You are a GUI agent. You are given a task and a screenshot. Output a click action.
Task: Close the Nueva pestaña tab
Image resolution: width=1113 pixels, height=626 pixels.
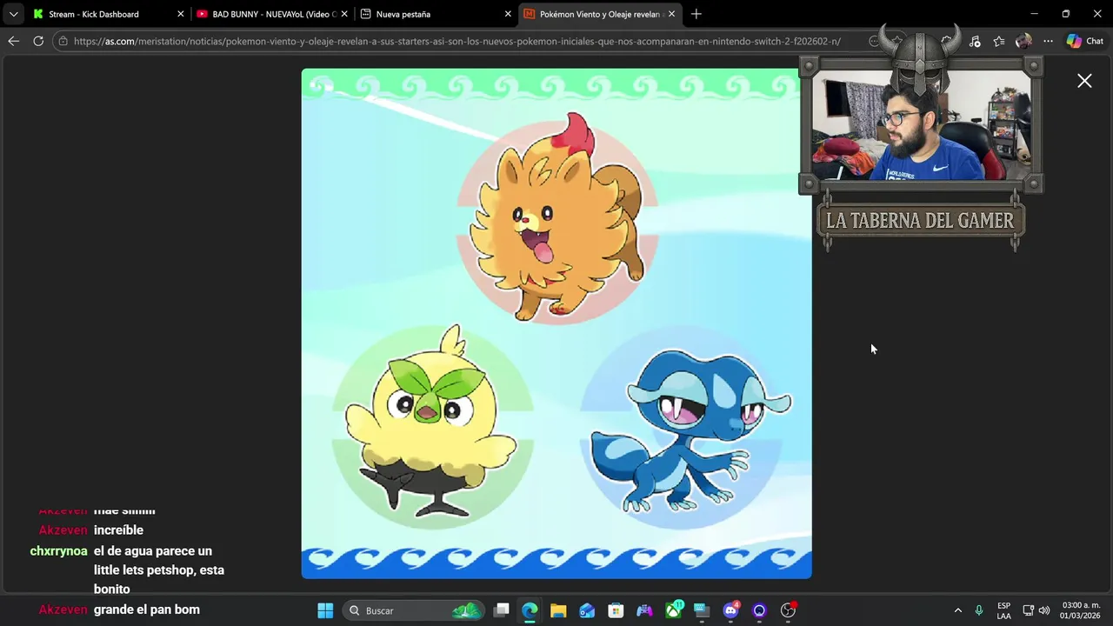[x=508, y=14]
